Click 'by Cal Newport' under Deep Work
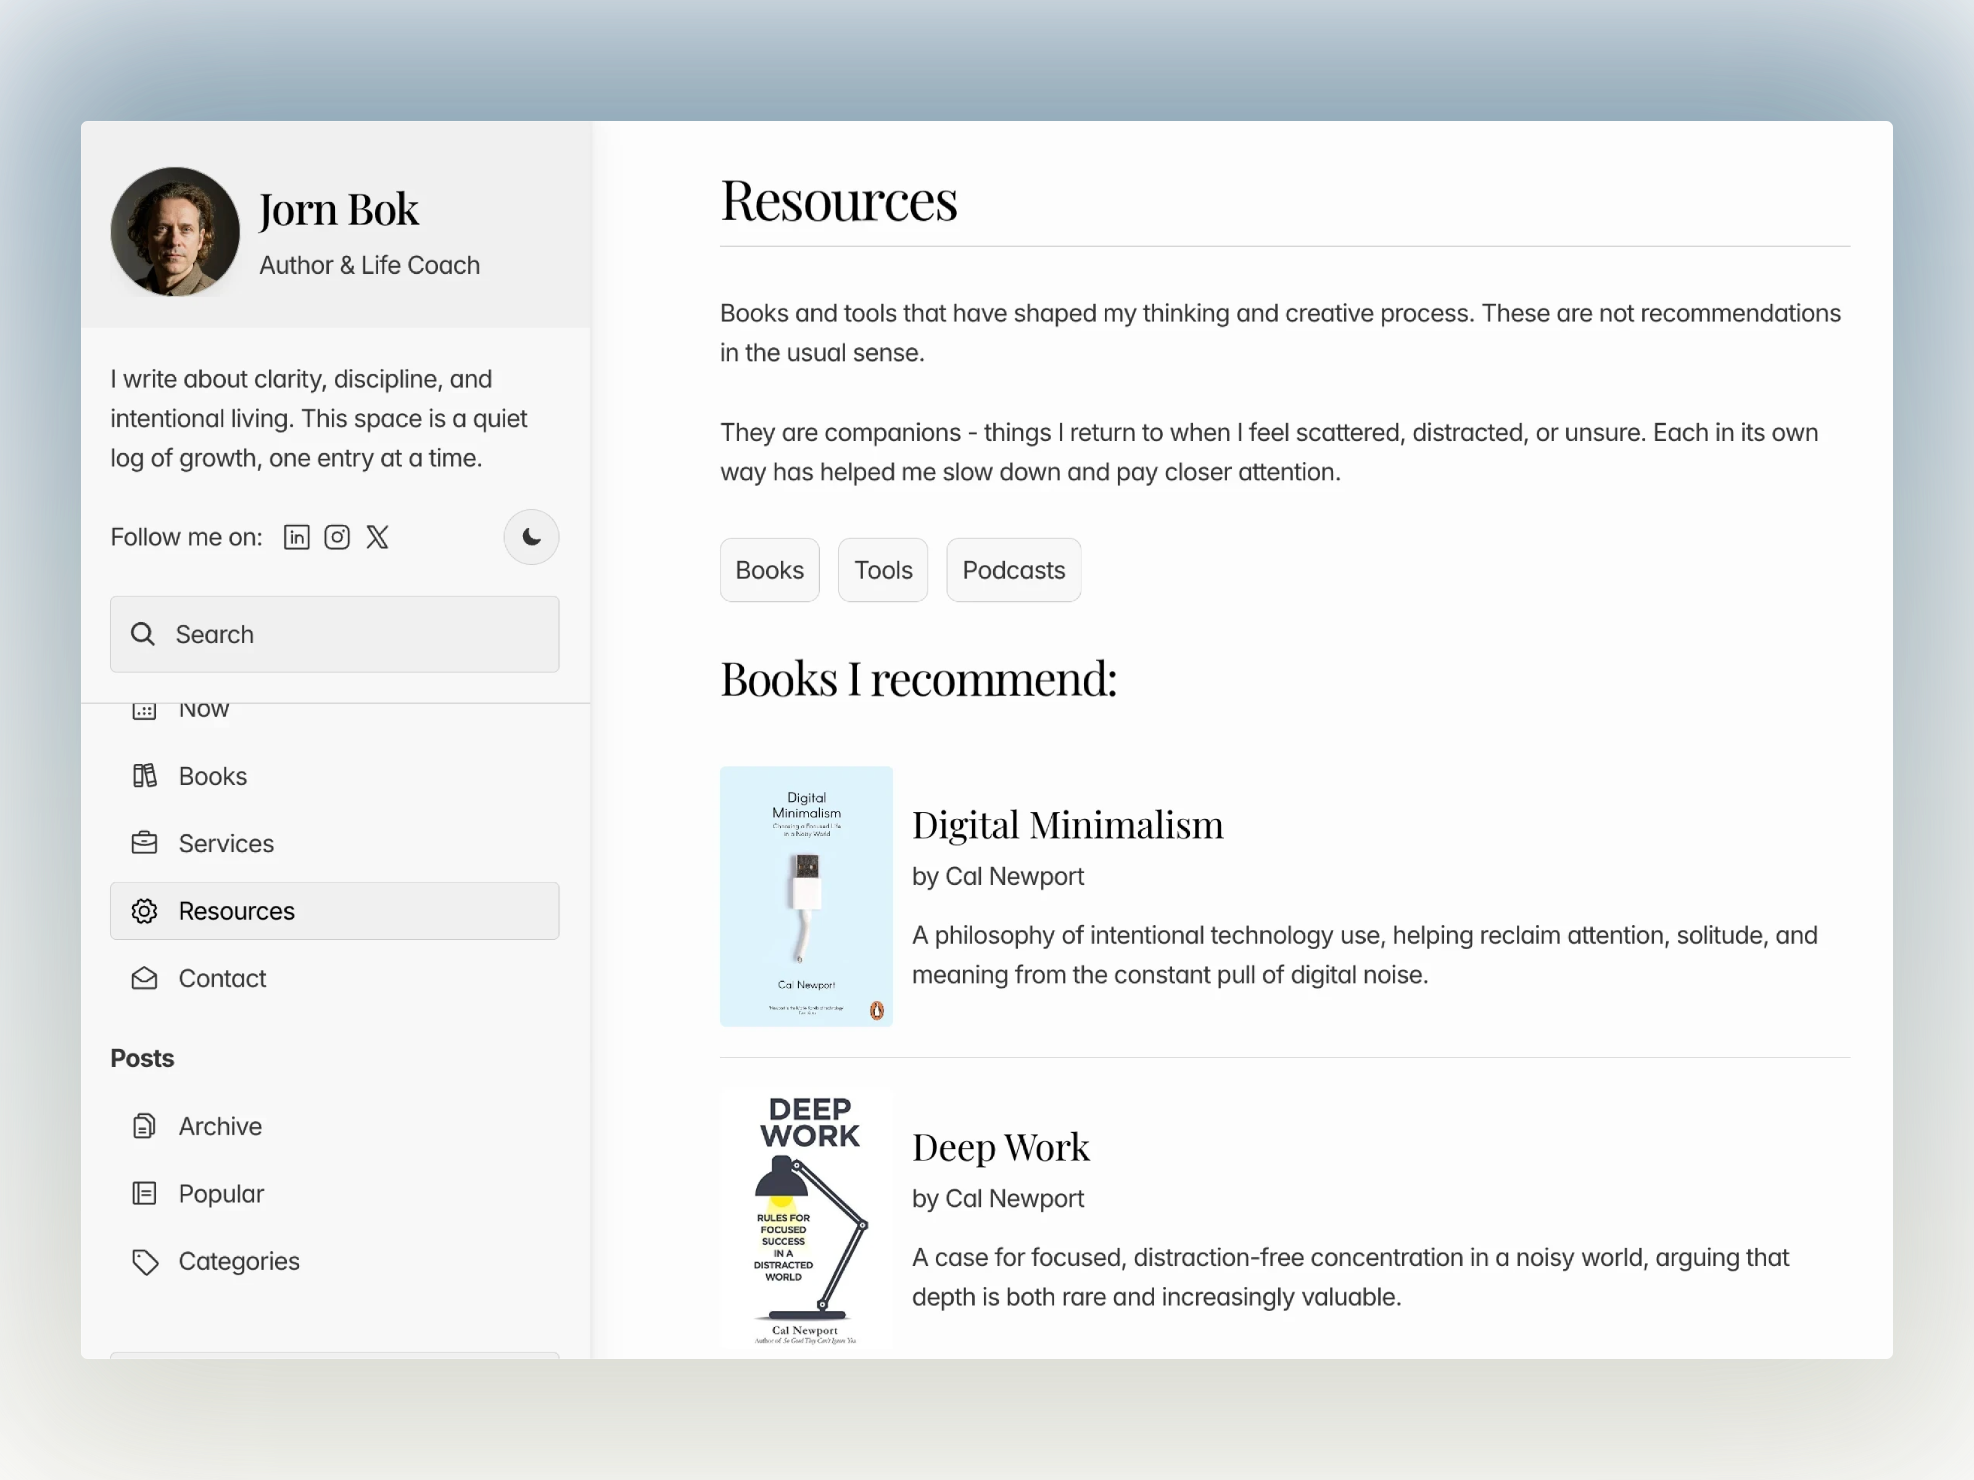 click(x=997, y=1199)
